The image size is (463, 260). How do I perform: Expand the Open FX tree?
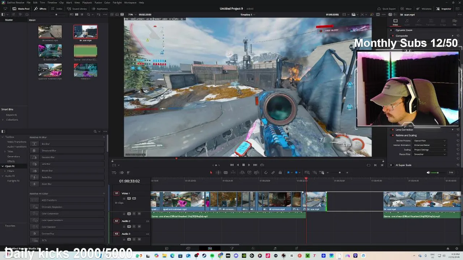point(3,166)
